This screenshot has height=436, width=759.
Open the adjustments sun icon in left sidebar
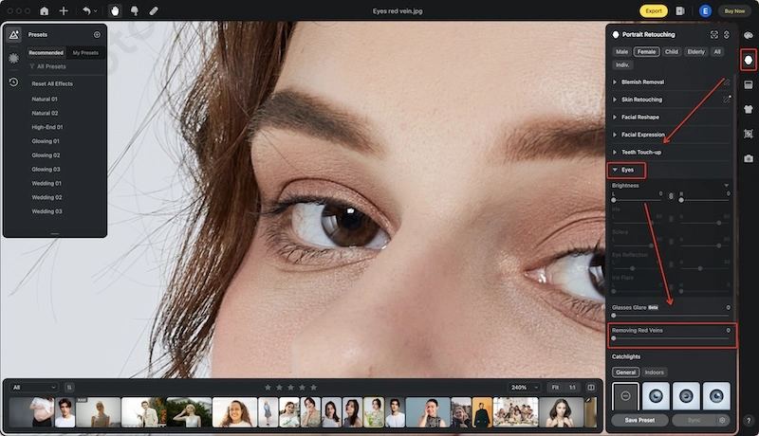tap(13, 58)
